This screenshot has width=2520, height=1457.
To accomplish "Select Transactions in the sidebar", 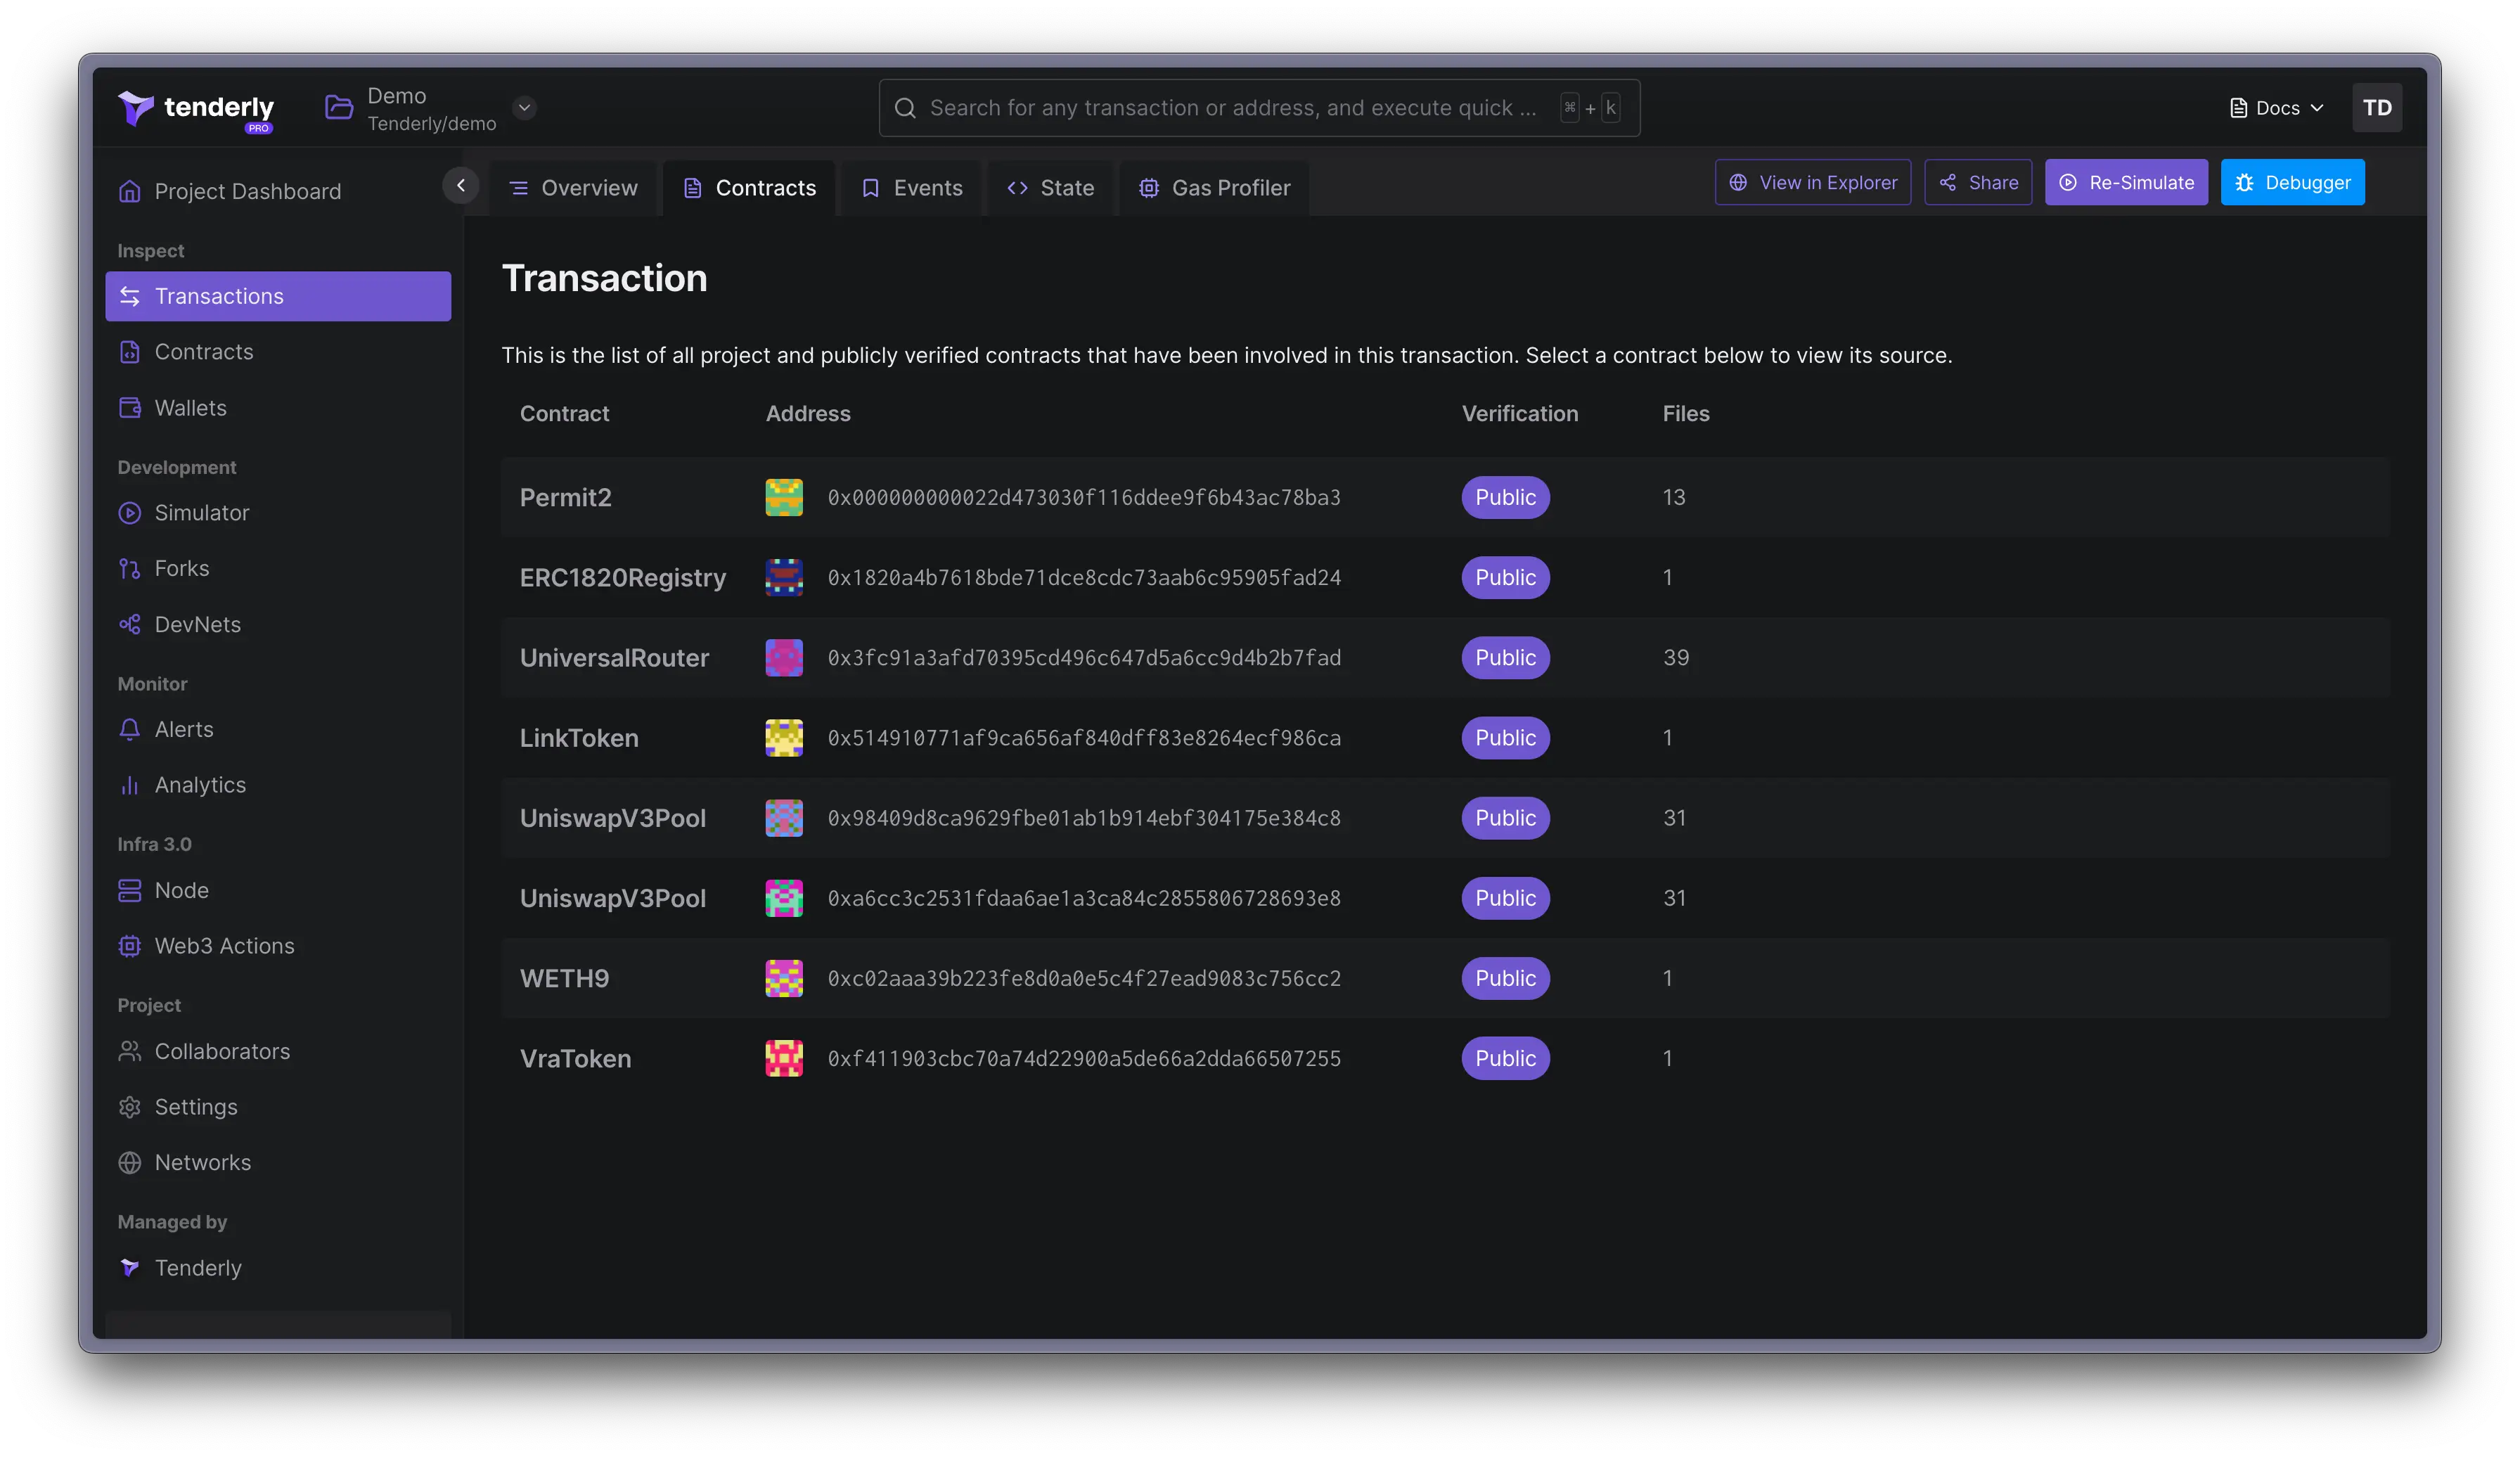I will (x=278, y=296).
